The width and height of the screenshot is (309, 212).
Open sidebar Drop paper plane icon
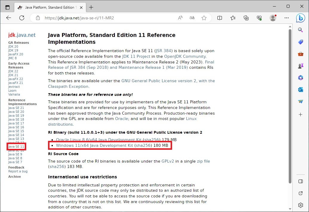click(300, 102)
